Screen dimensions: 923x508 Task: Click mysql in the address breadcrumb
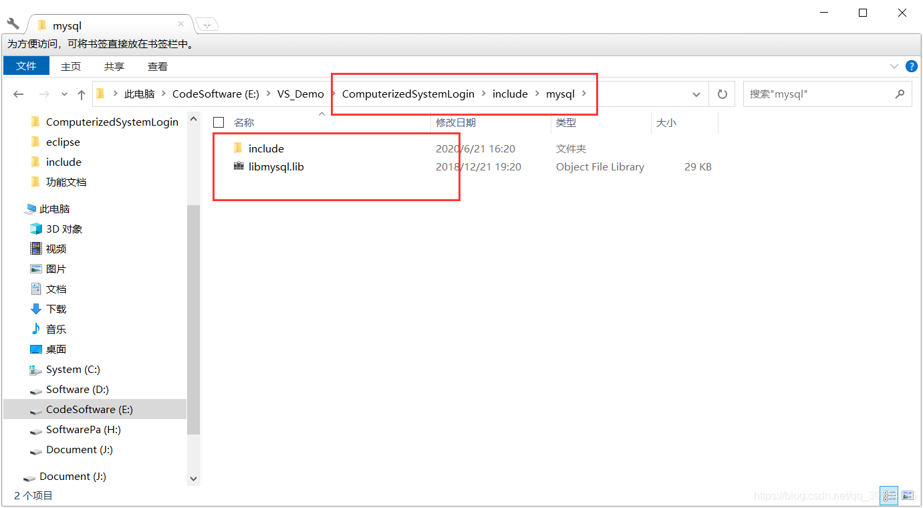point(560,94)
